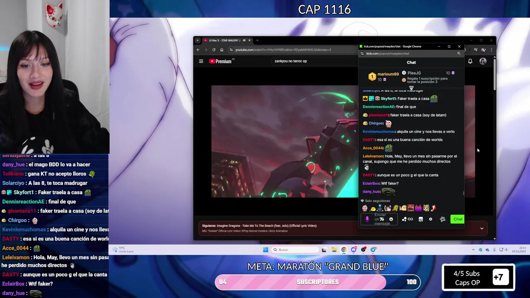Open File Explorer from taskbar
Image resolution: width=530 pixels, height=298 pixels.
point(334,250)
